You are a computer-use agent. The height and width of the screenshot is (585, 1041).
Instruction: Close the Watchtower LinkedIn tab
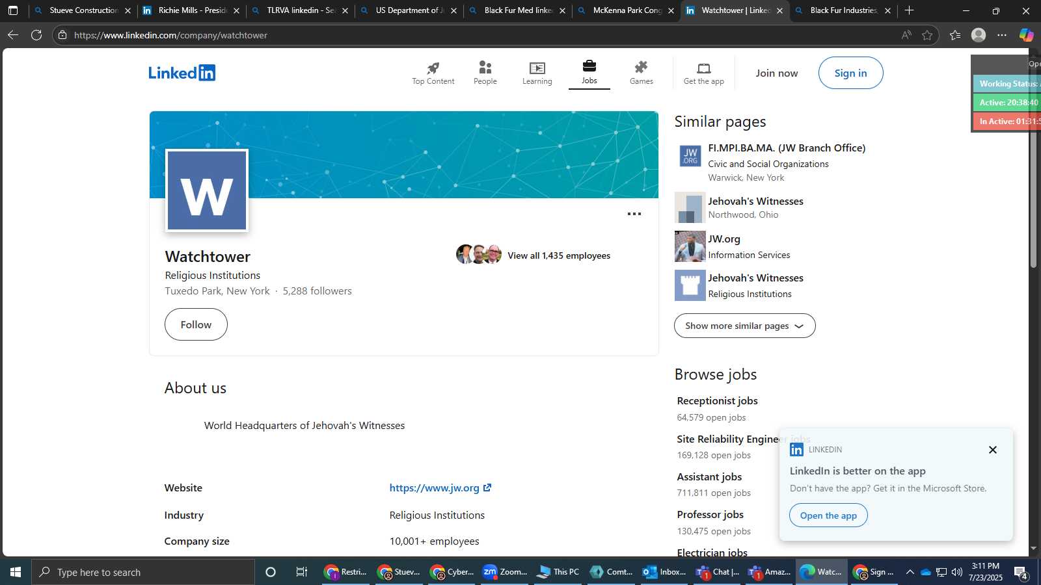pos(779,10)
